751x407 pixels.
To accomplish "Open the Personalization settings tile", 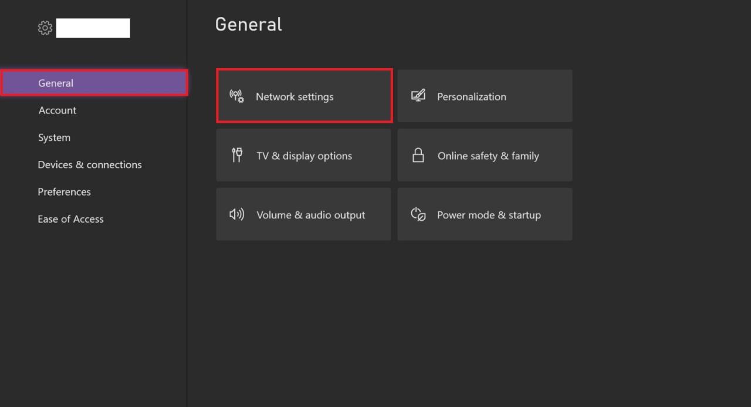I will click(485, 96).
